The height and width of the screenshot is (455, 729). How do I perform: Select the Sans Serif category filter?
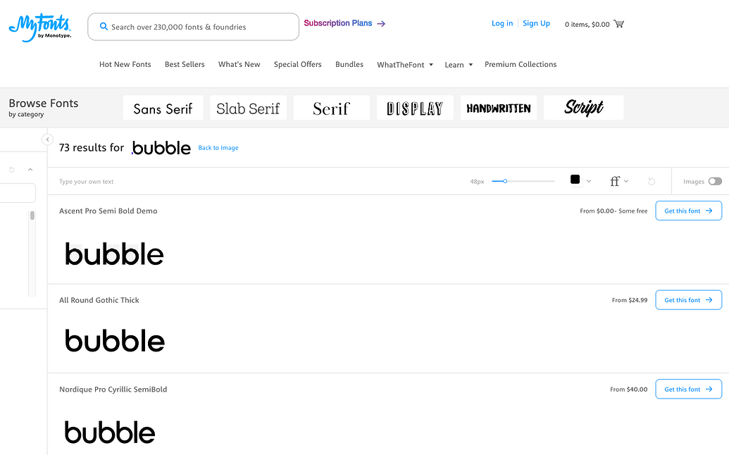[x=163, y=107]
